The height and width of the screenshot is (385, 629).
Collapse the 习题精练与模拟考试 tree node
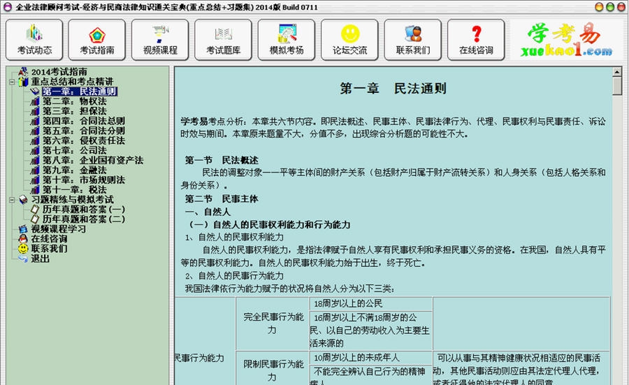coord(12,199)
